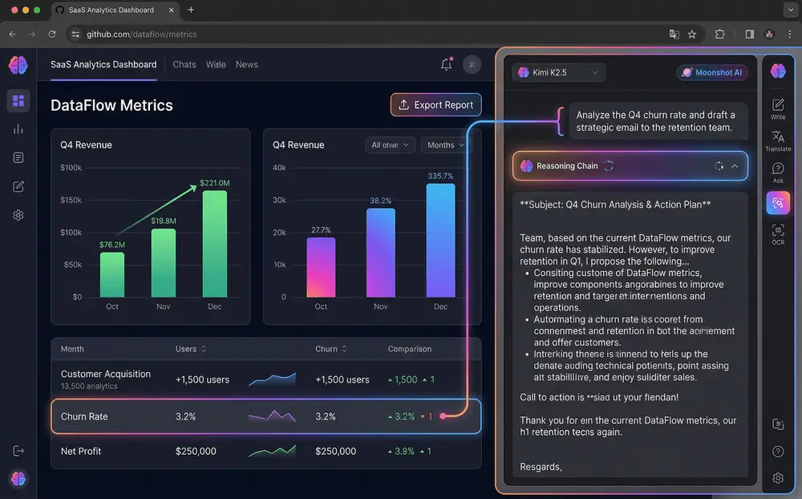
Task: Click the browser profile avatar in the toolbar
Action: point(769,34)
